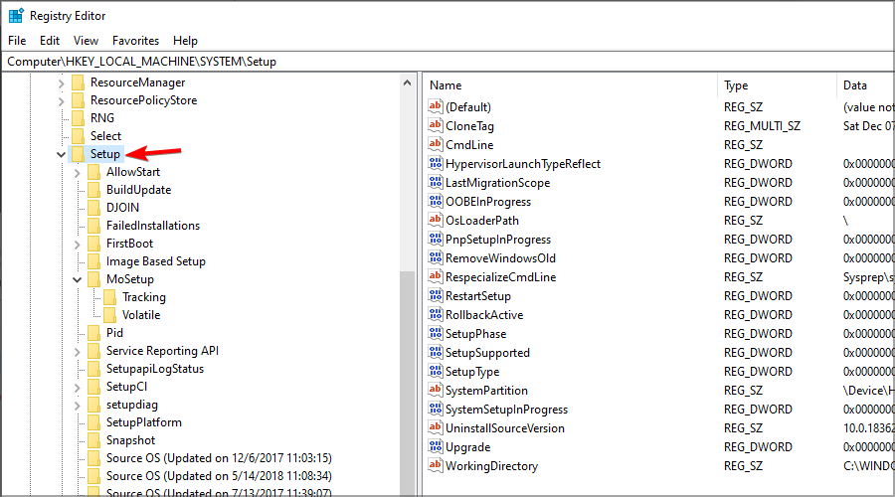Collapse the Setup key in the tree
Viewport: 895px width, 497px height.
62,154
